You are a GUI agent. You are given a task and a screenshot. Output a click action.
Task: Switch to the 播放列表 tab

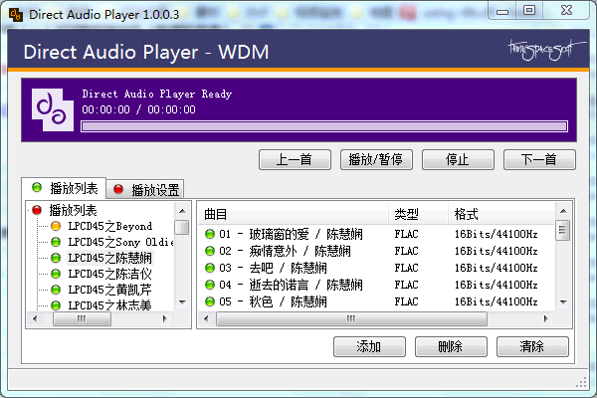click(x=64, y=188)
